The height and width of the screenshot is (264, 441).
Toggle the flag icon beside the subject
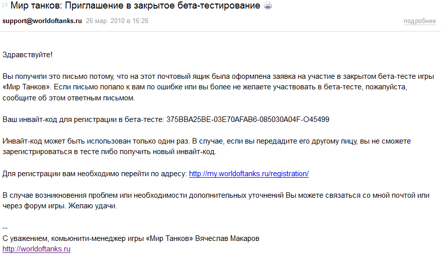(x=5, y=6)
